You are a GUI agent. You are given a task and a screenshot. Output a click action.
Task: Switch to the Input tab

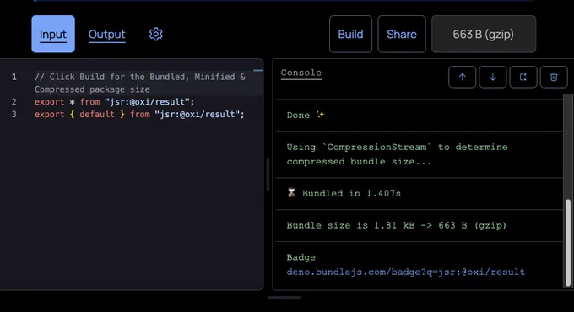[53, 34]
